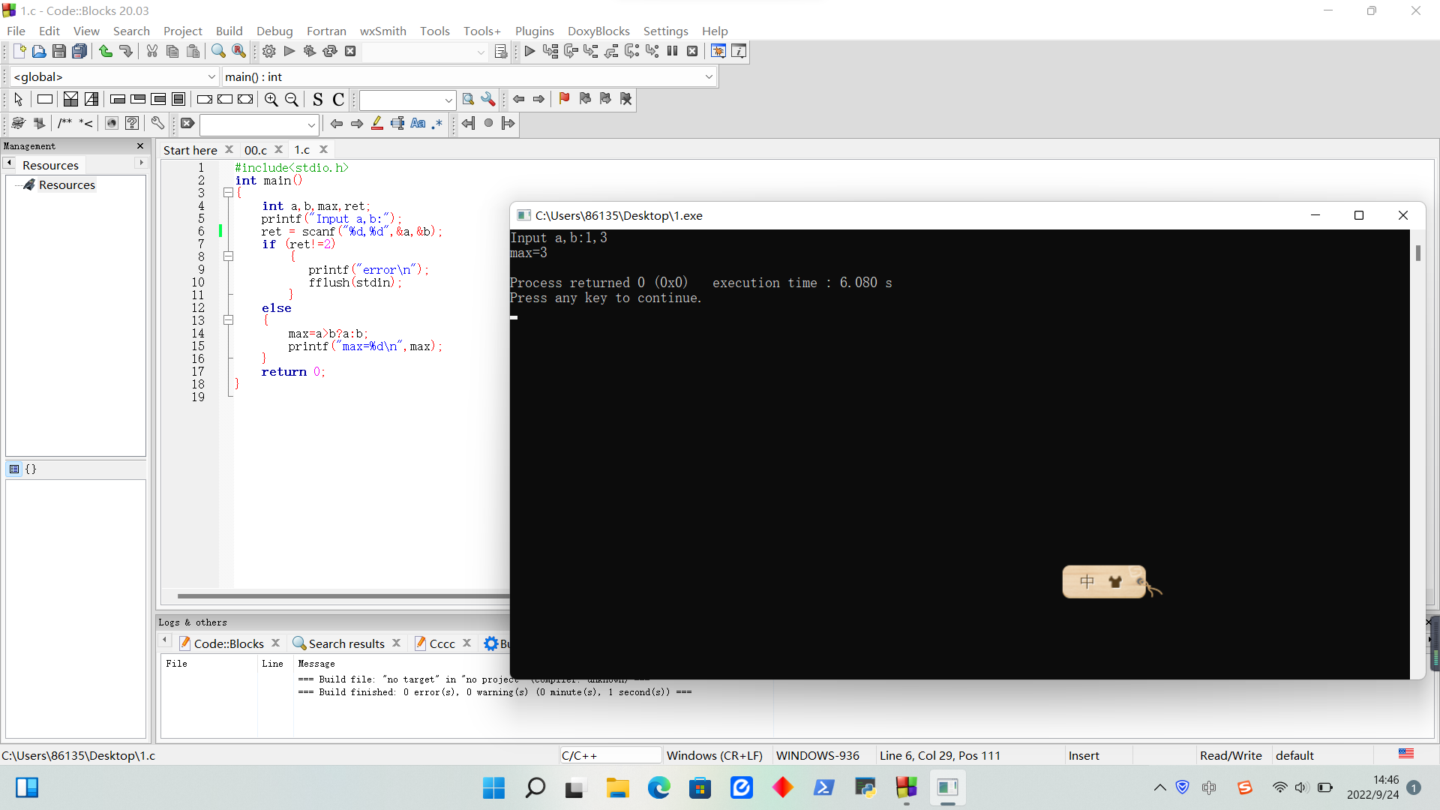The height and width of the screenshot is (810, 1440).
Task: Open Microsoft Edge from the taskbar
Action: [x=658, y=787]
